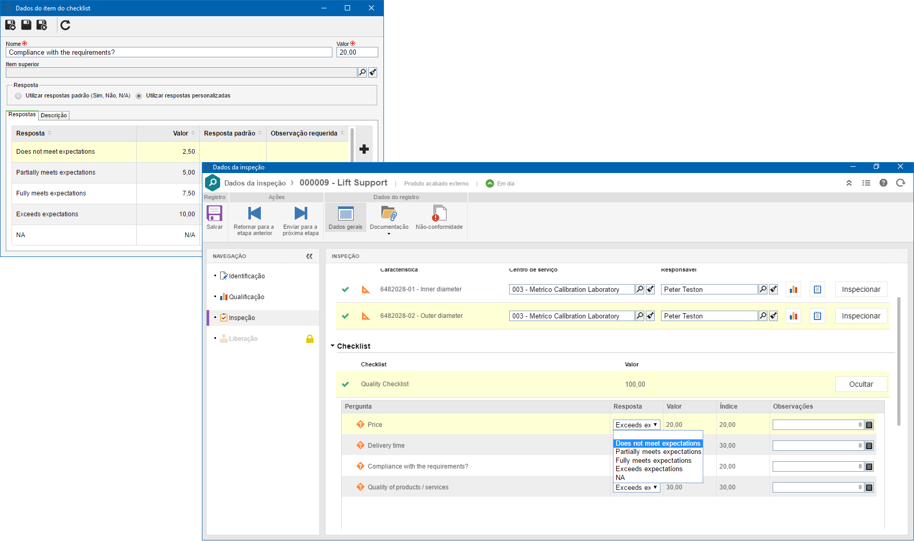Click plus icon to add a response
This screenshot has height=541, width=914.
(364, 149)
